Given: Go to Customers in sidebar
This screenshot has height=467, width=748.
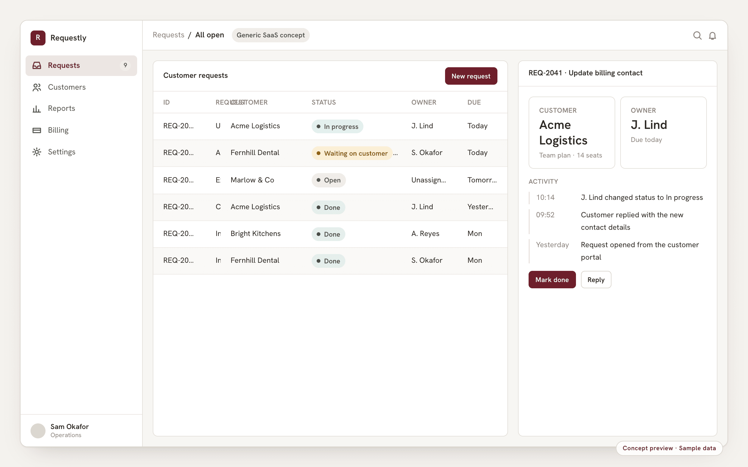Looking at the screenshot, I should [81, 87].
